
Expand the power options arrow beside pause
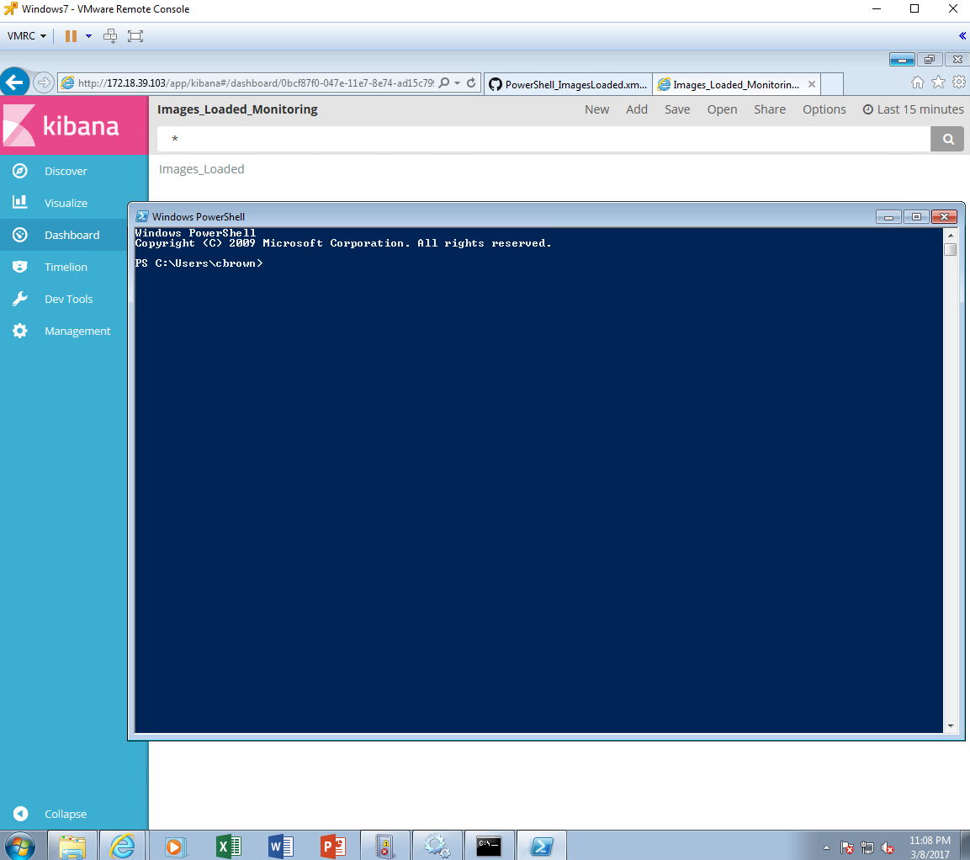pyautogui.click(x=88, y=36)
